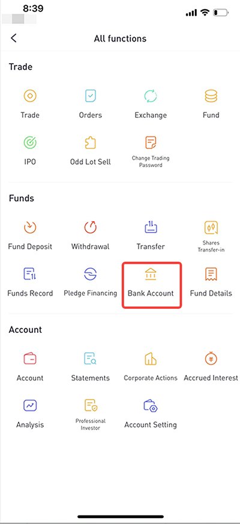View Fund Details receipt icon
240x524 pixels.
pyautogui.click(x=211, y=275)
